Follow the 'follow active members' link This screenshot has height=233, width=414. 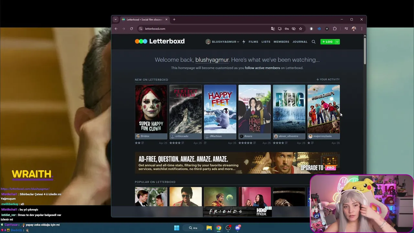pyautogui.click(x=262, y=68)
